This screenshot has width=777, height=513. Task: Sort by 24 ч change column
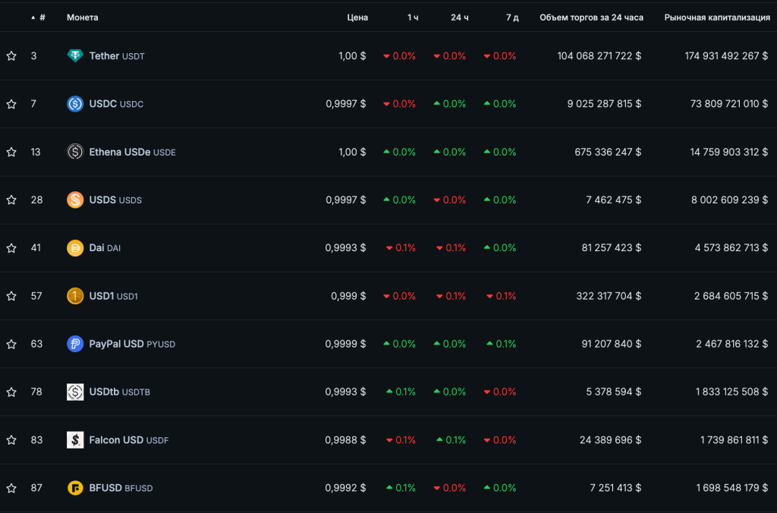[x=459, y=17]
